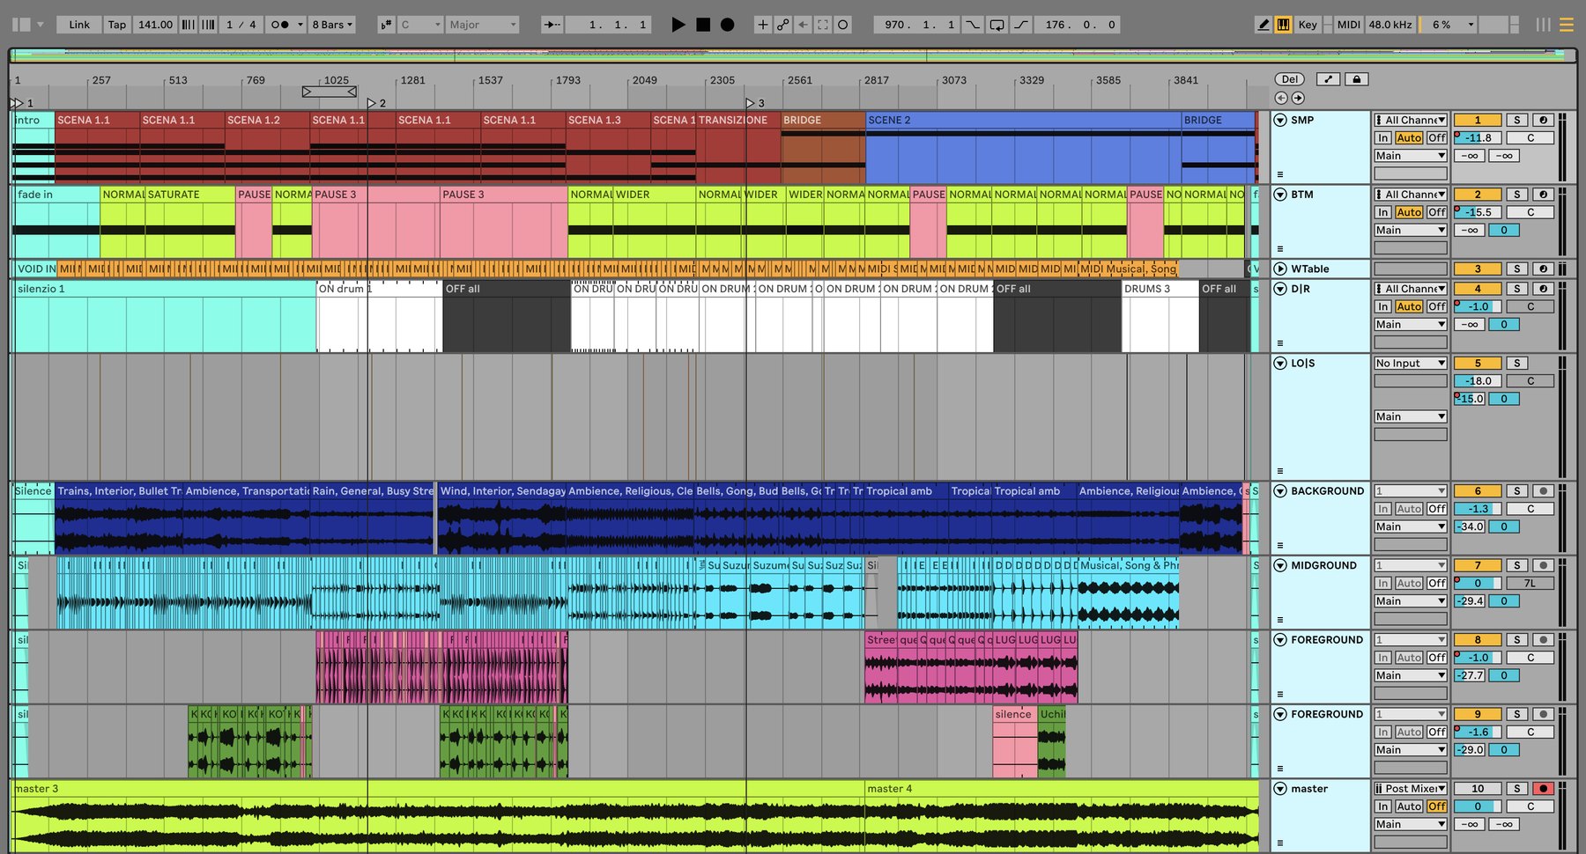Viewport: 1586px width, 854px height.
Task: Collapse the SMP track
Action: (1280, 120)
